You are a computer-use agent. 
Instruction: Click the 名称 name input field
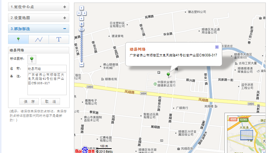[47, 68]
